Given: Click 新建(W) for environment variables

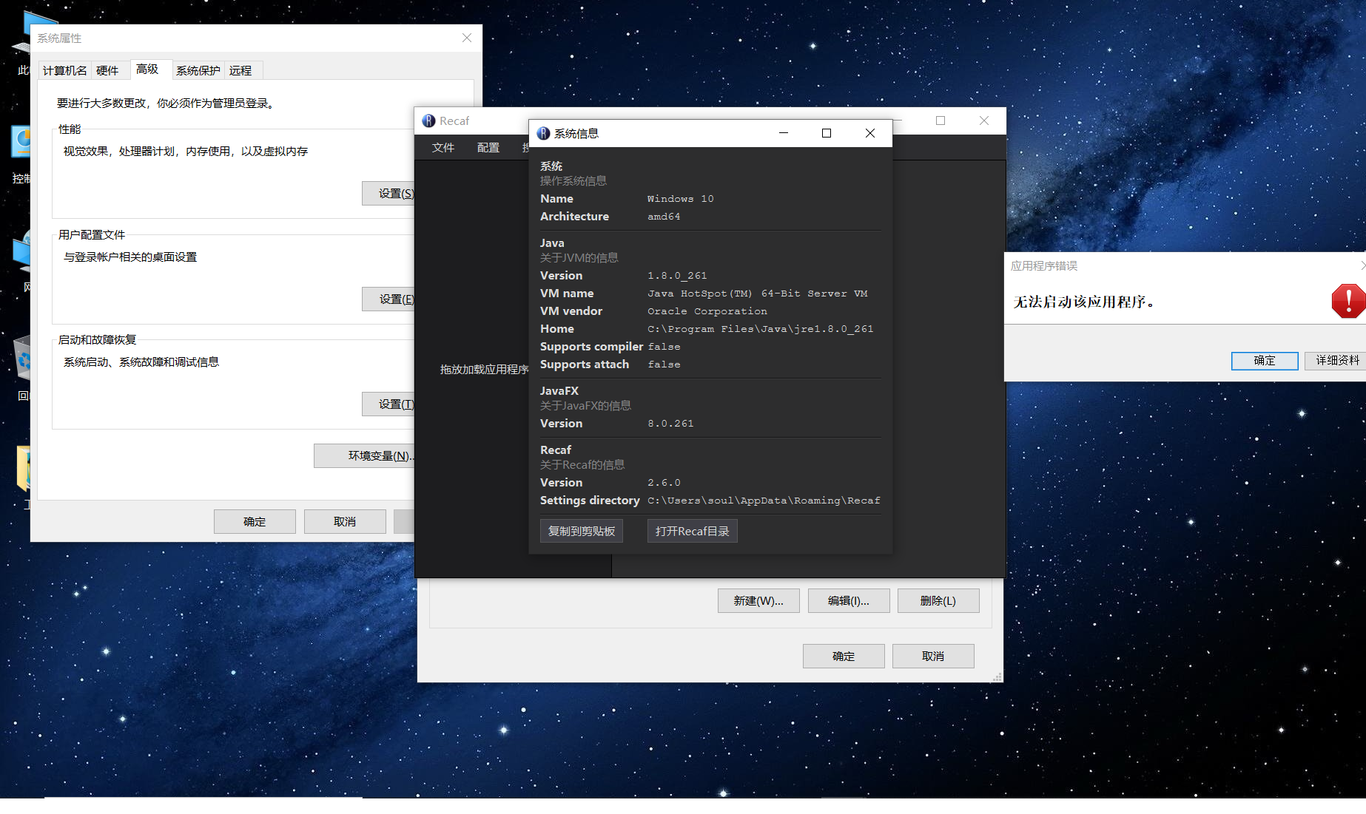Looking at the screenshot, I should (758, 600).
